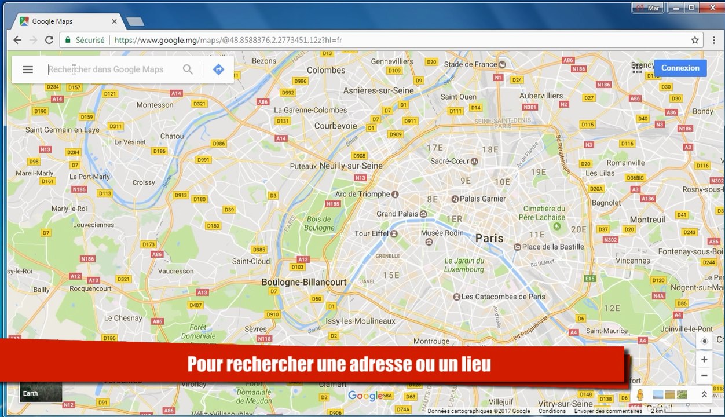Open first sky photo thumbnail
This screenshot has height=417, width=725.
click(658, 395)
